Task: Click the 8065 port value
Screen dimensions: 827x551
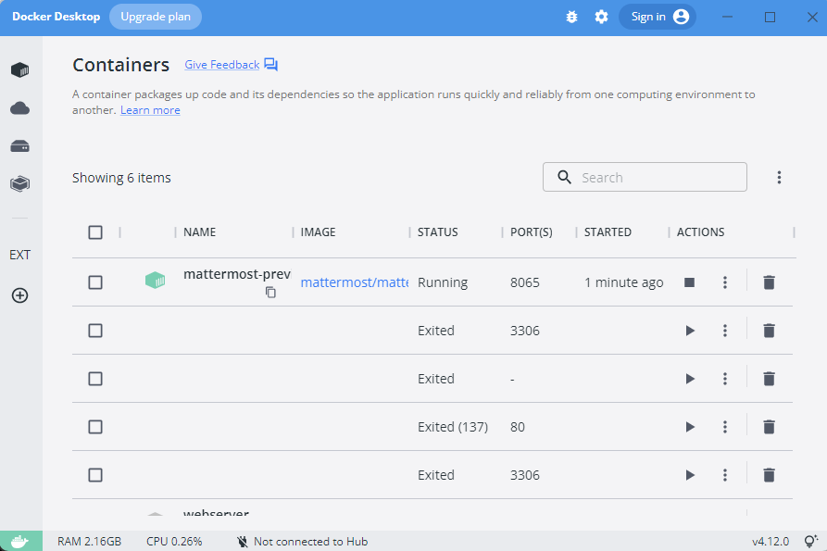Action: click(525, 282)
